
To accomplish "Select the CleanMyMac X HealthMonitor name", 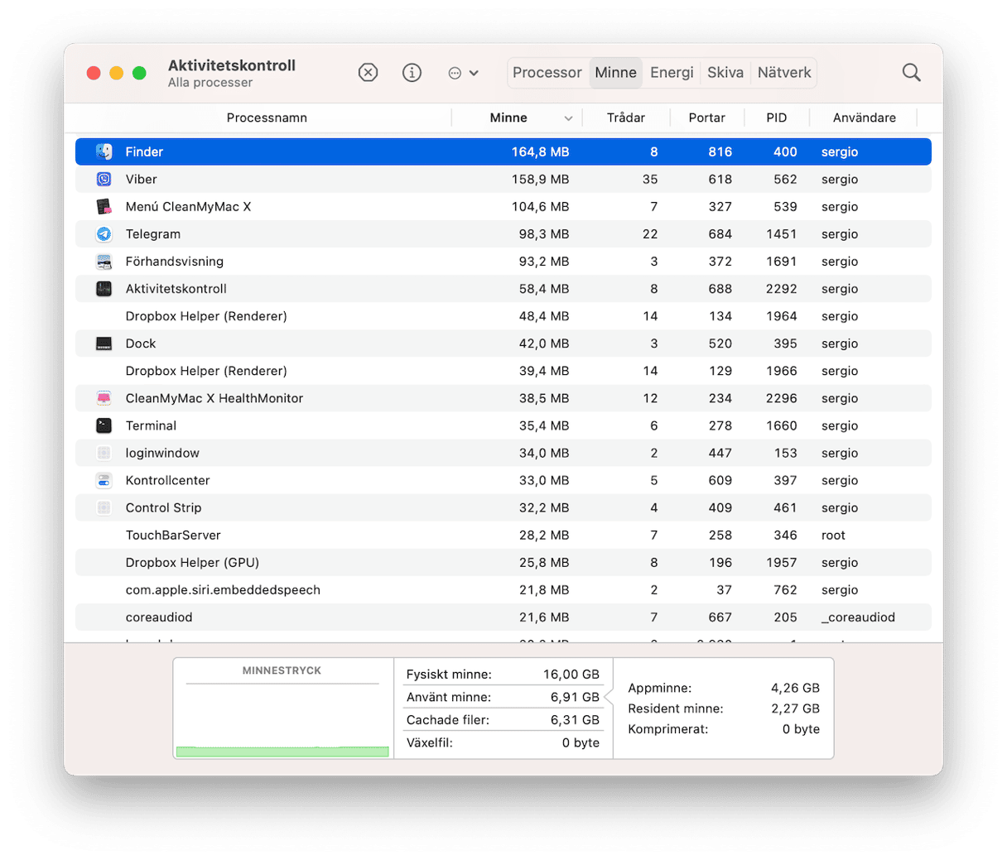I will point(214,397).
